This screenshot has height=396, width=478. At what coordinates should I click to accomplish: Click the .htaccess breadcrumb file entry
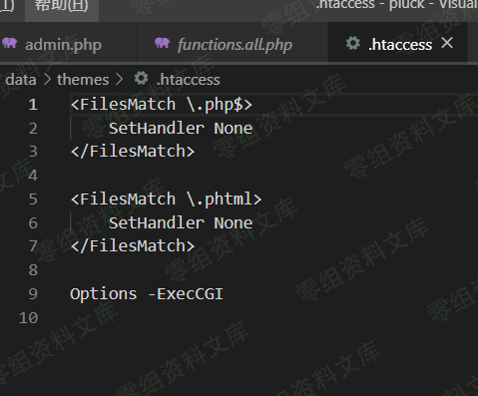[189, 80]
